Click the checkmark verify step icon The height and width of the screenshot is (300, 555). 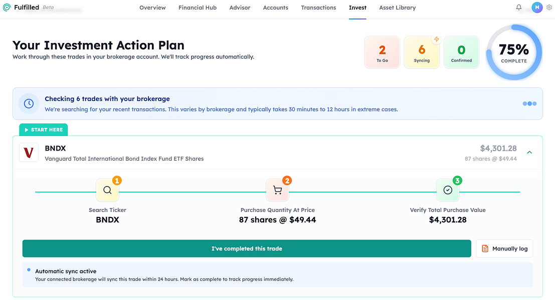click(448, 190)
